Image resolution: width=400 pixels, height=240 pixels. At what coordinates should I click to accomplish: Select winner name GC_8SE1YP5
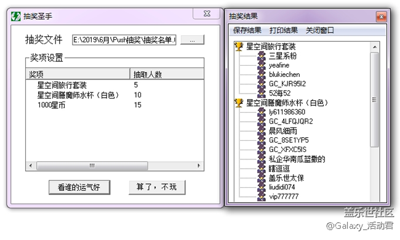point(289,140)
